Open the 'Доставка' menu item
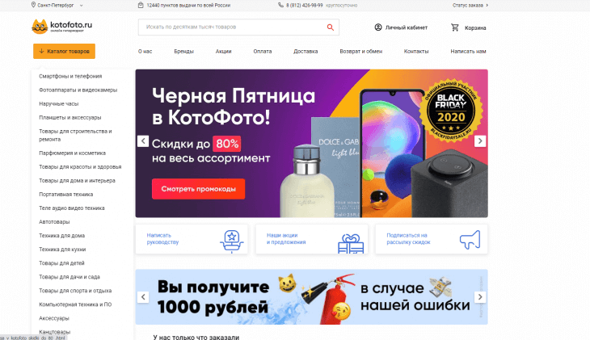Viewport: 590px width, 340px height. [x=306, y=51]
